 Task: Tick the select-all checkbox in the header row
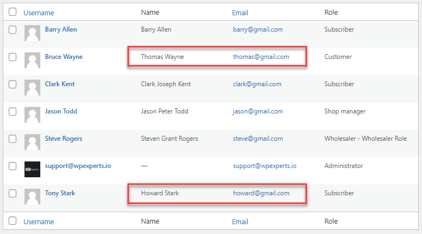(13, 12)
